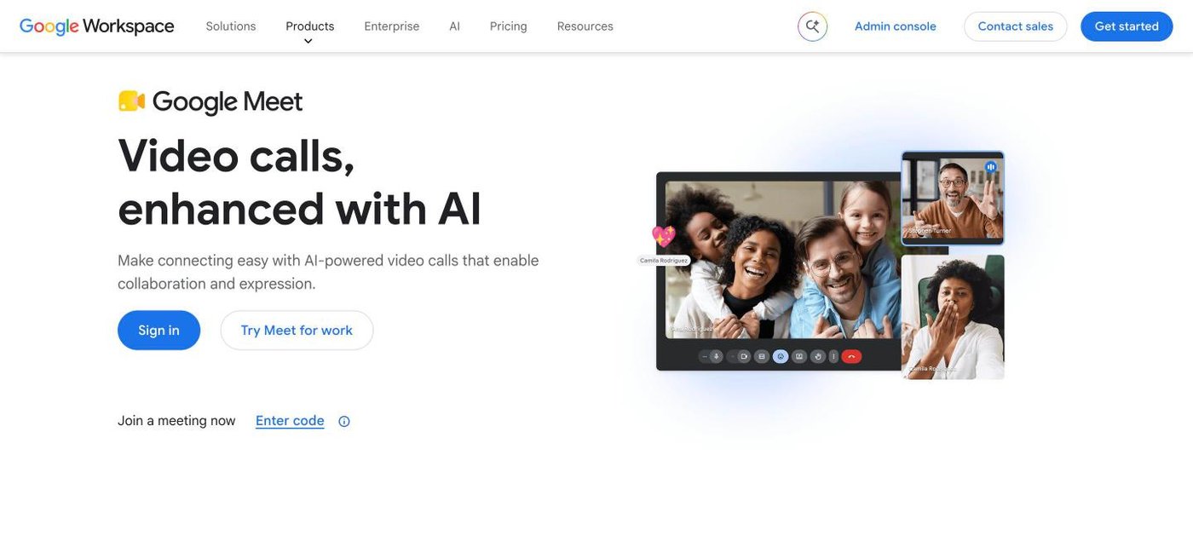1193x547 pixels.
Task: Click the microphone icon in the preview toolbar
Action: point(717,356)
